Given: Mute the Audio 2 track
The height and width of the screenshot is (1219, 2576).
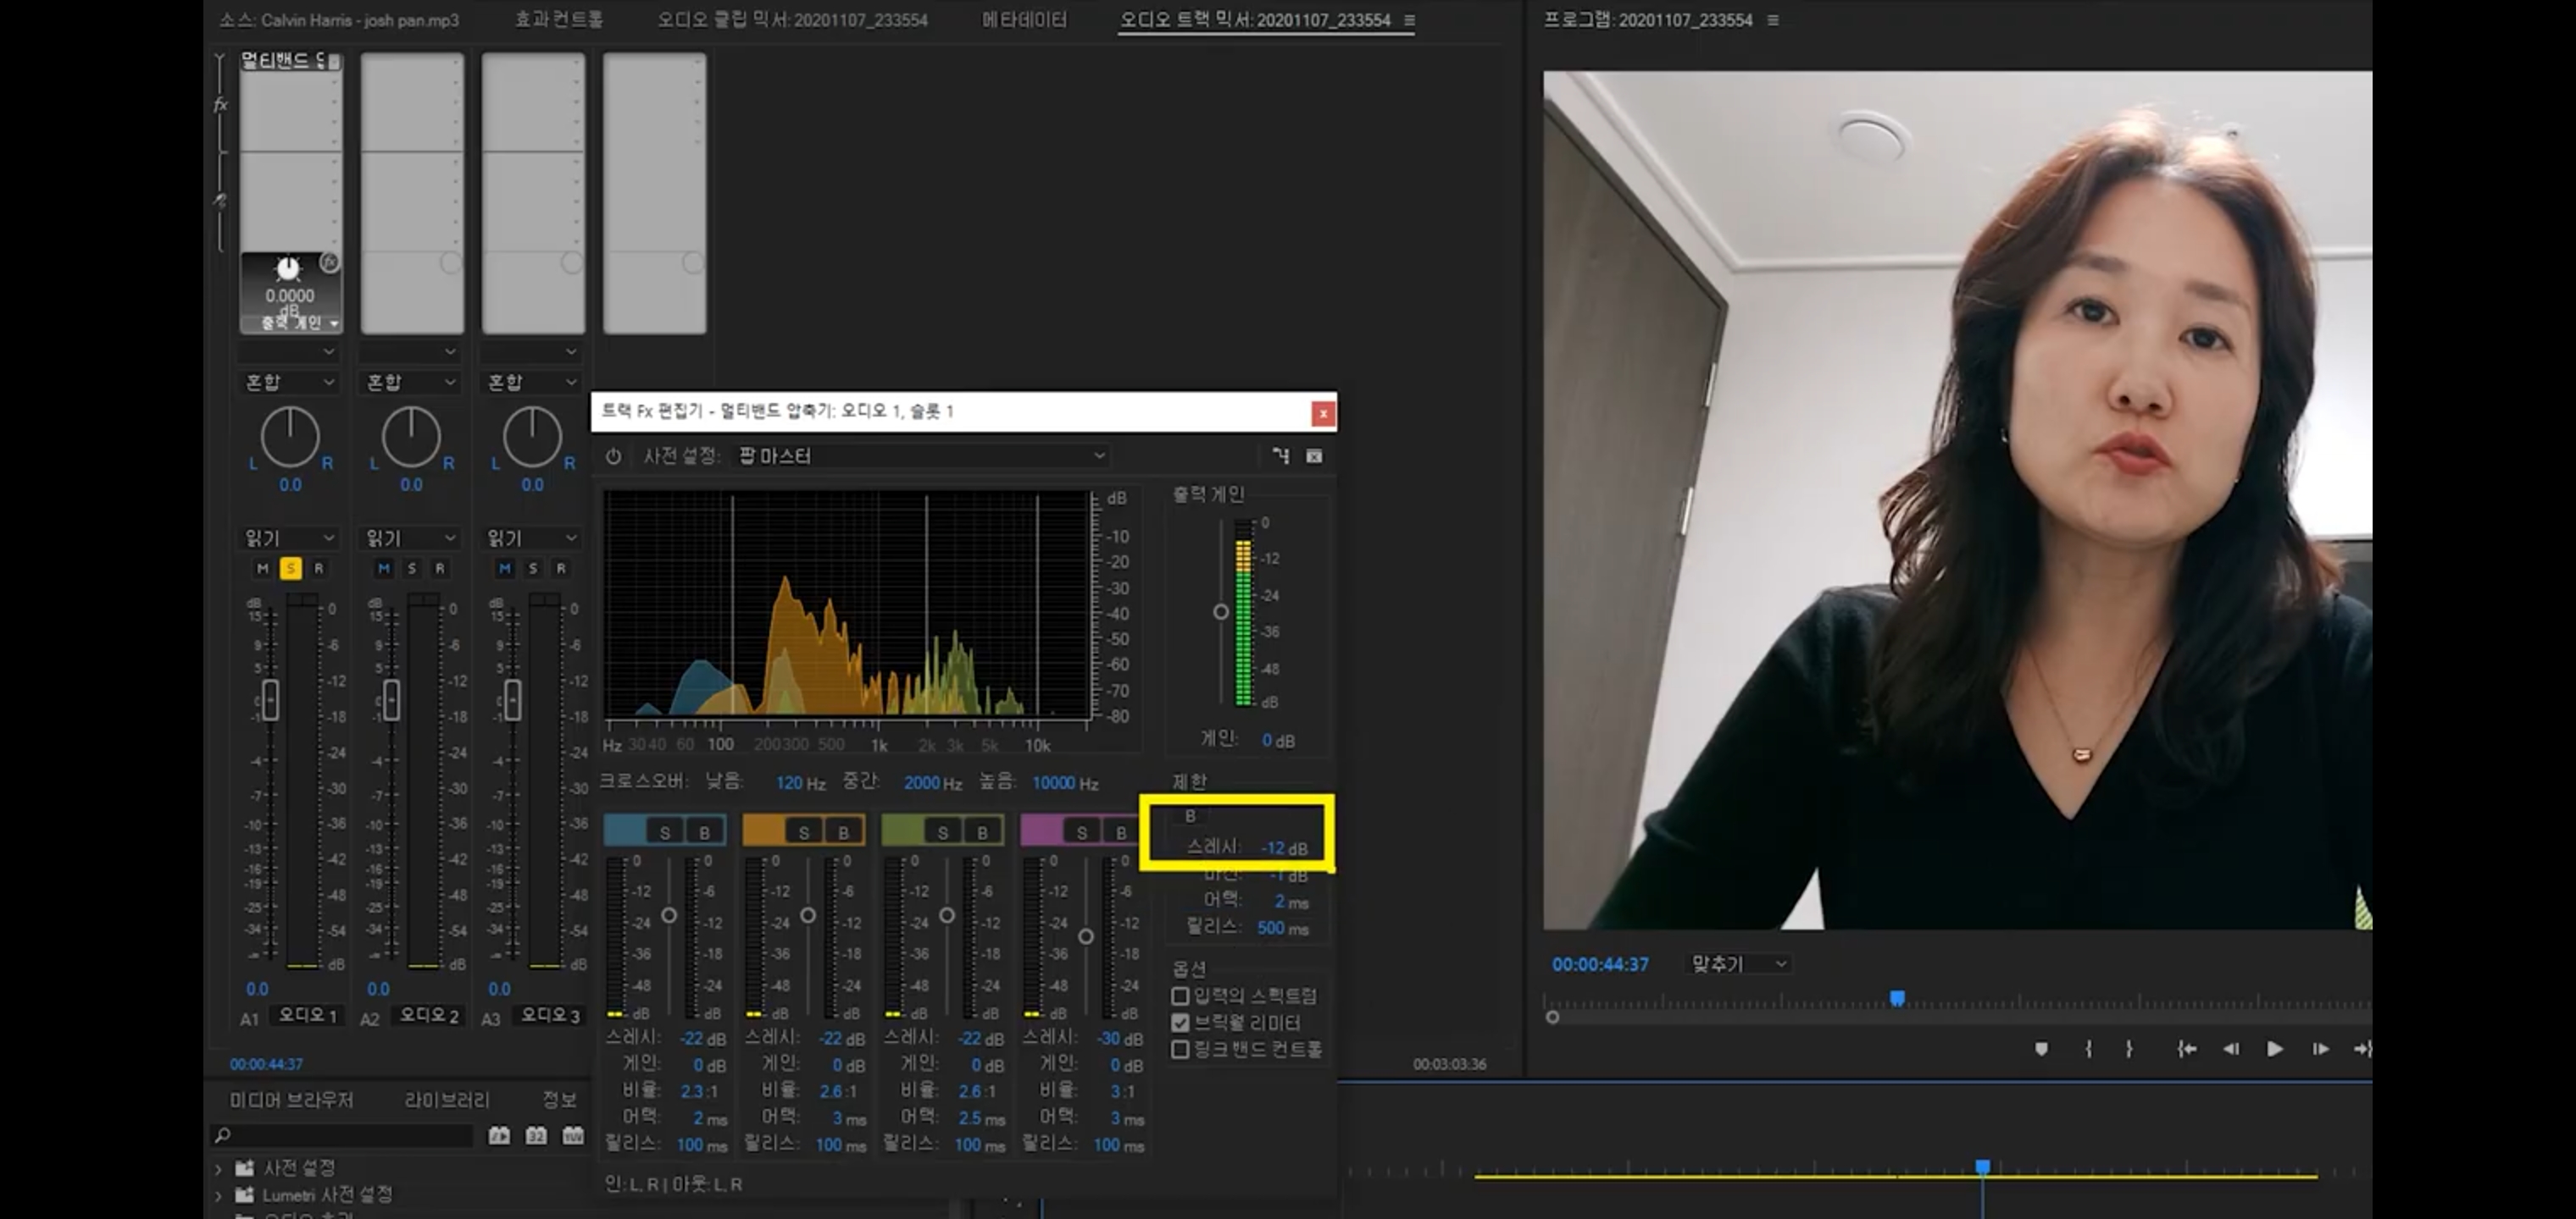Looking at the screenshot, I should point(383,569).
